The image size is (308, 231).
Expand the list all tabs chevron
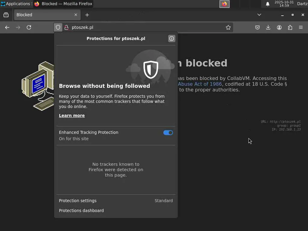[259, 15]
